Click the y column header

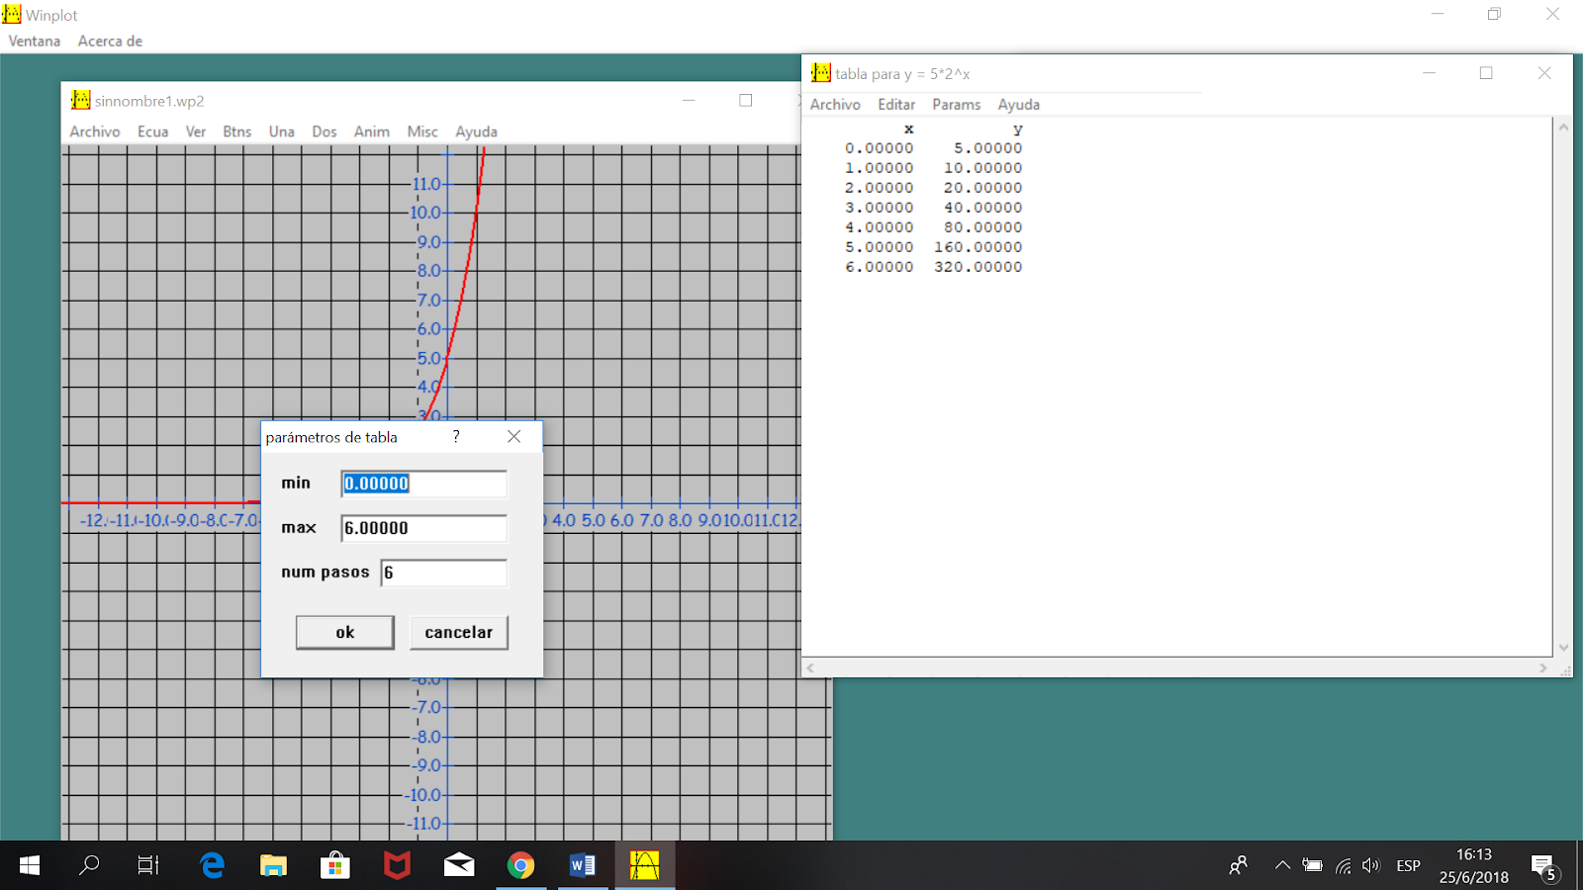[x=1018, y=130]
